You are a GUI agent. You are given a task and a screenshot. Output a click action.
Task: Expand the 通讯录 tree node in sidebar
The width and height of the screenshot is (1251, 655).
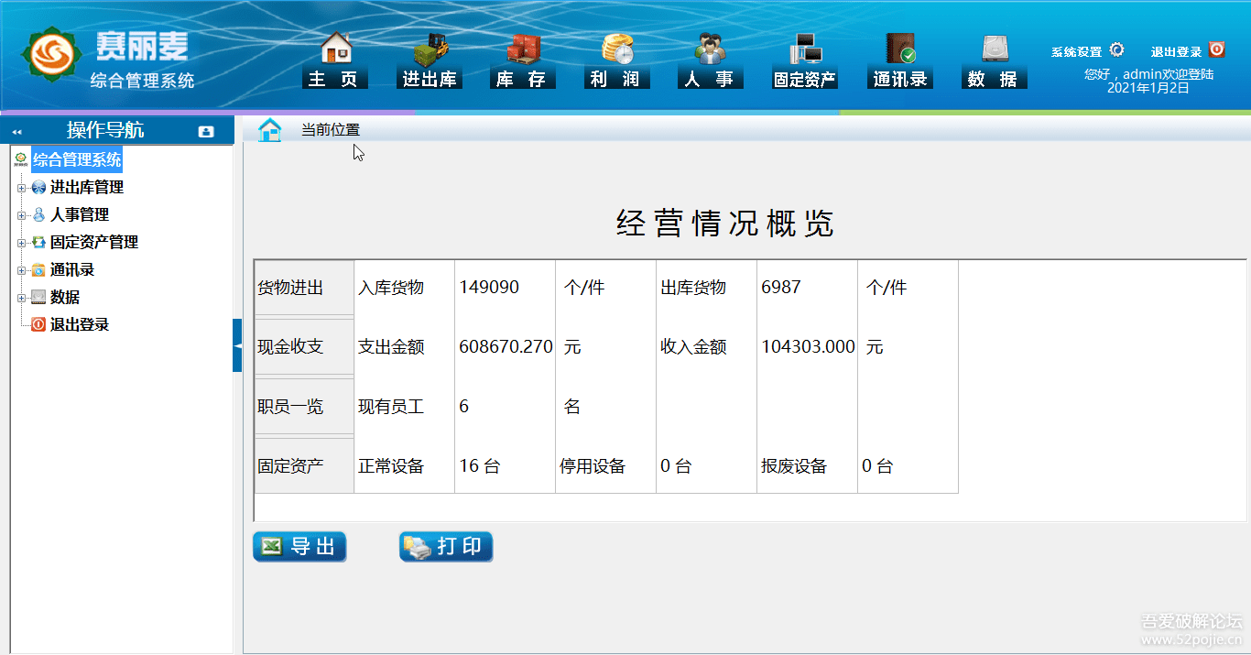pyautogui.click(x=21, y=270)
